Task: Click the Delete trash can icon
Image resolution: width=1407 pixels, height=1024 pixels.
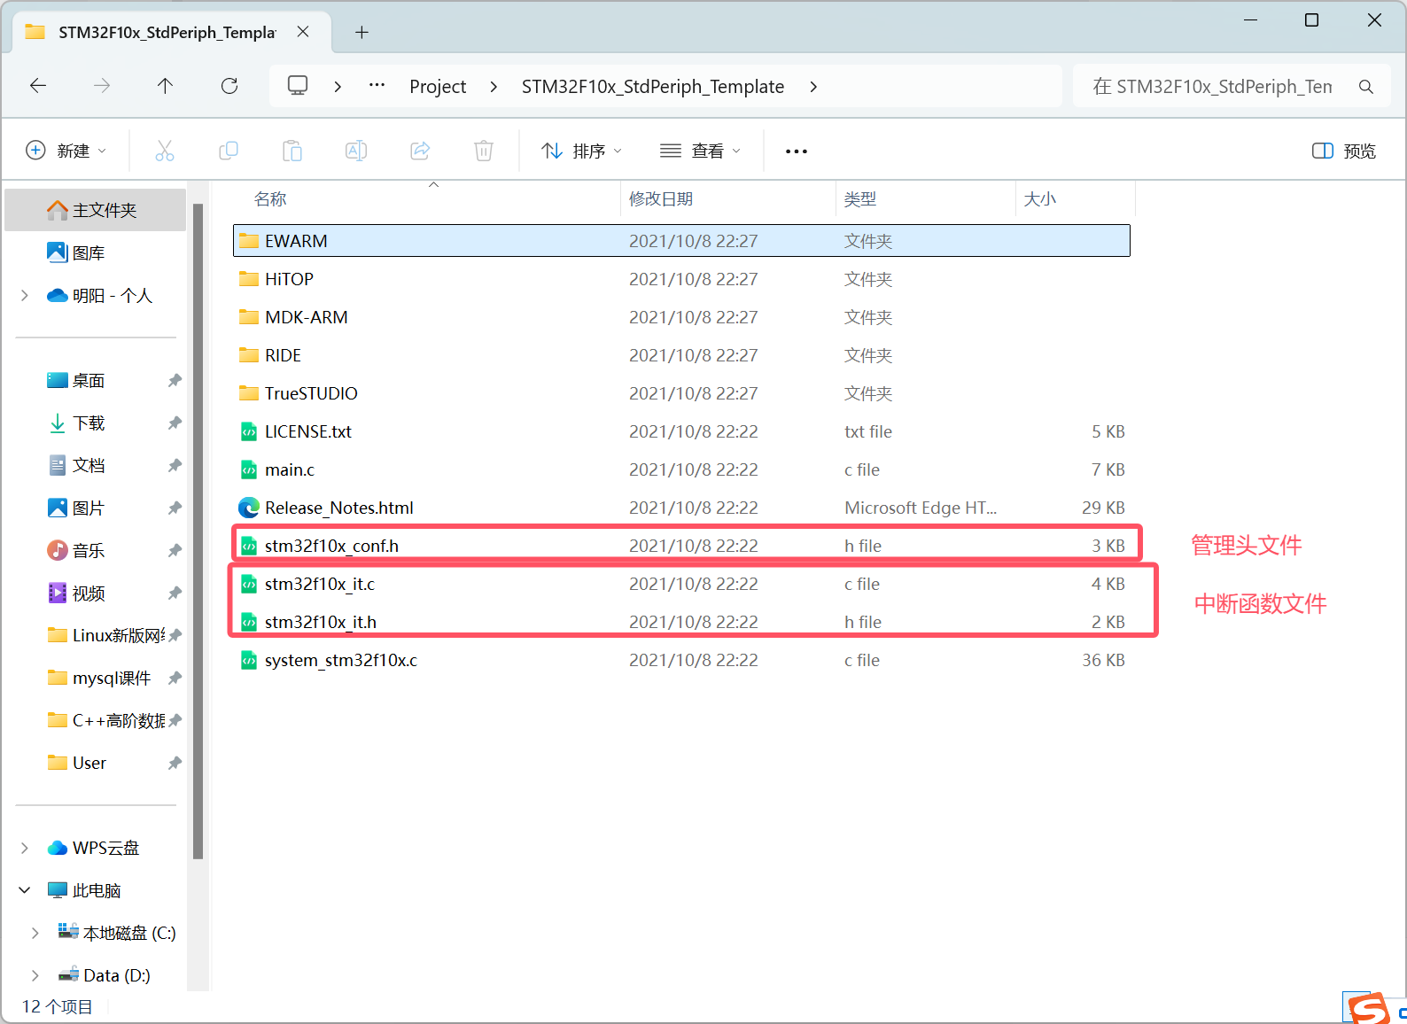Action: (x=484, y=151)
